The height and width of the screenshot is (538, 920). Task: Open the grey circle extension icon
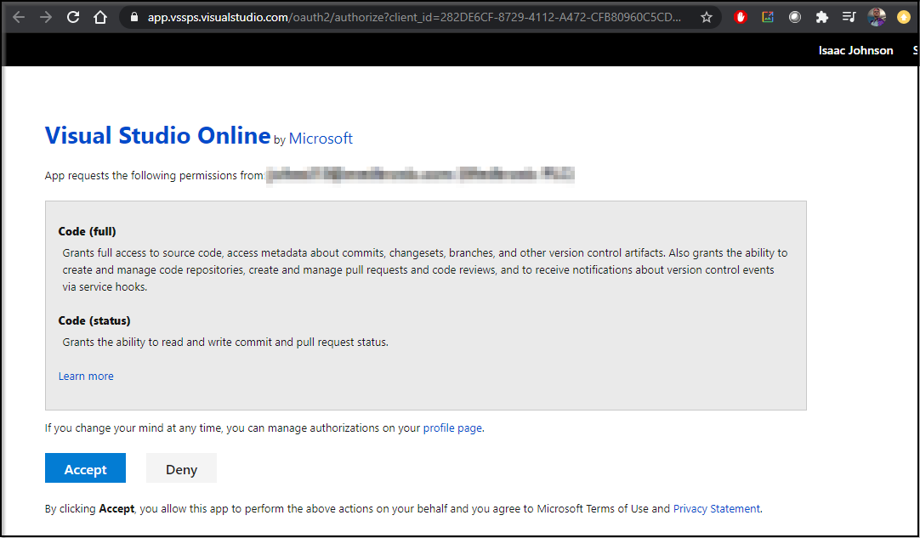[794, 17]
